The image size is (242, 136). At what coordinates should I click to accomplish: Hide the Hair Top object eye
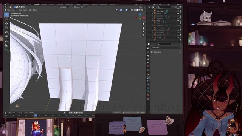(178, 14)
